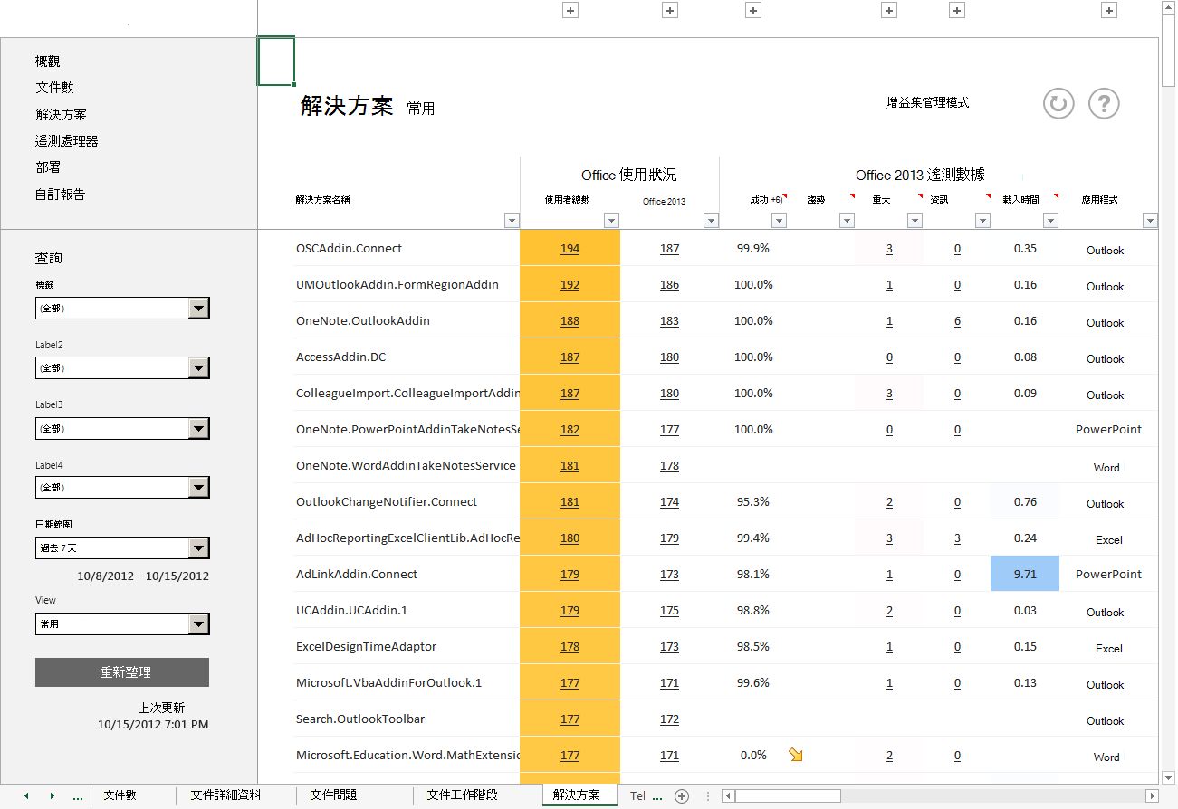This screenshot has width=1178, height=809.
Task: Select ExcelDesignTimeAdaptor solution name
Action: pyautogui.click(x=367, y=646)
